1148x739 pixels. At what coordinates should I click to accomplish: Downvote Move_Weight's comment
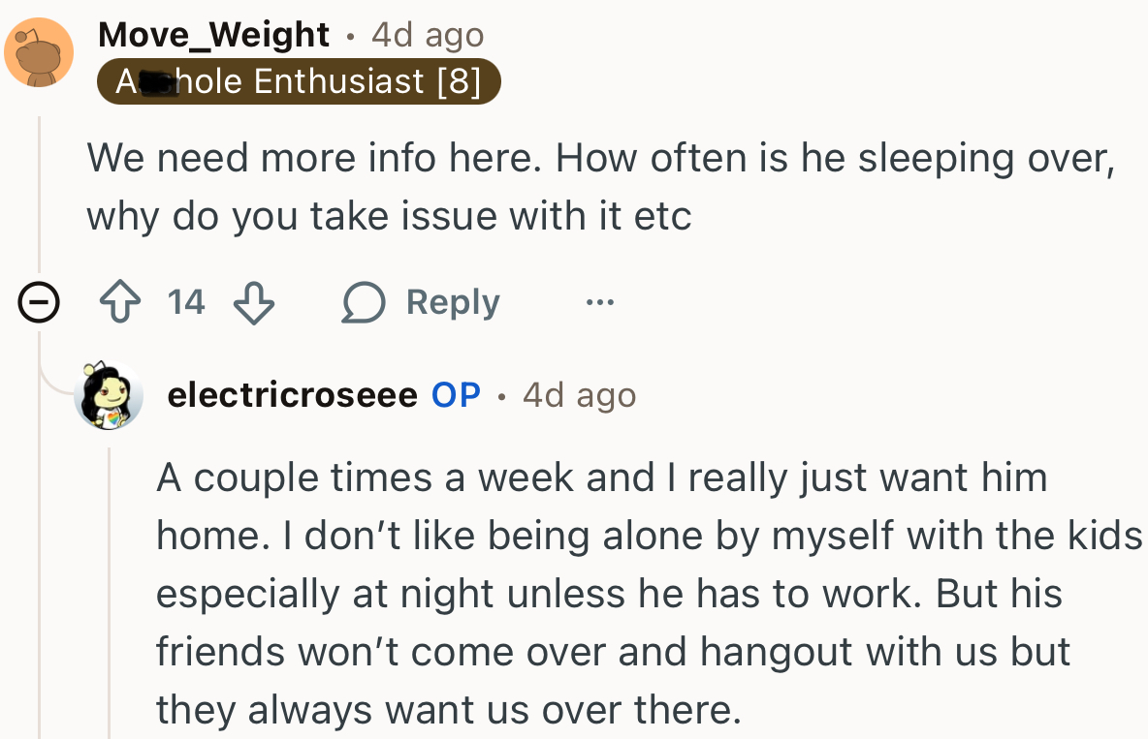253,301
